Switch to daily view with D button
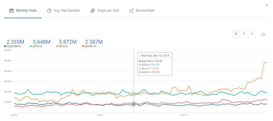 point(236,34)
